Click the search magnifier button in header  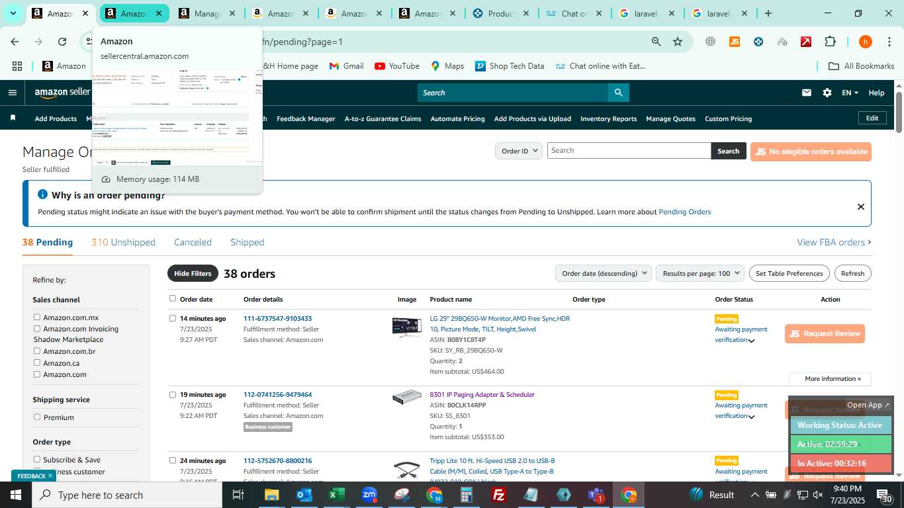(x=618, y=93)
